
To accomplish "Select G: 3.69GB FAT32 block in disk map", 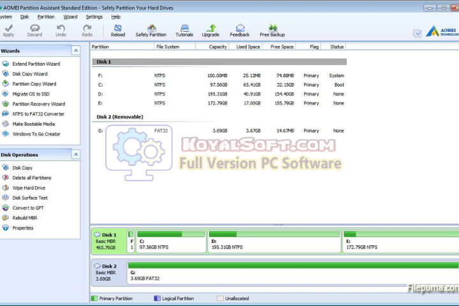I will point(293,273).
